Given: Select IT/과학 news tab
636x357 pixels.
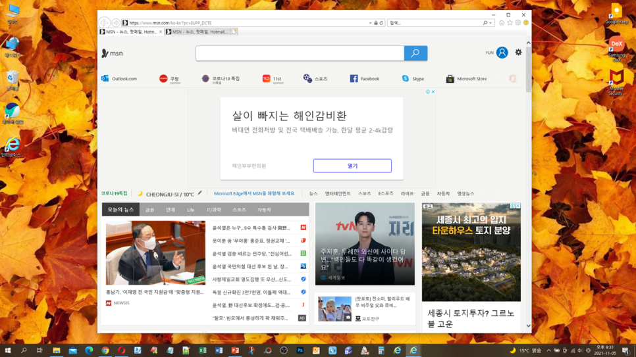Looking at the screenshot, I should pos(213,210).
